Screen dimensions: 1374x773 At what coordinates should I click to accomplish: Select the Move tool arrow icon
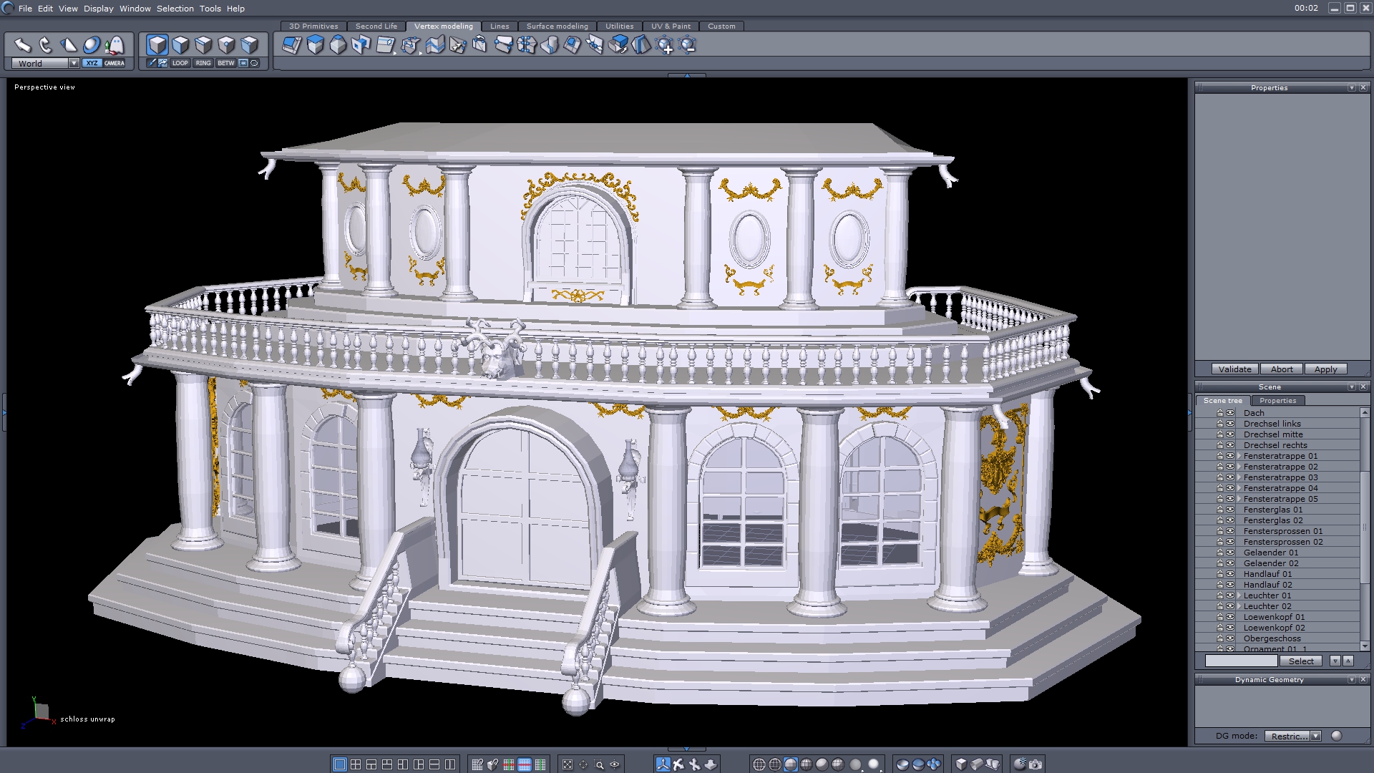tap(22, 45)
